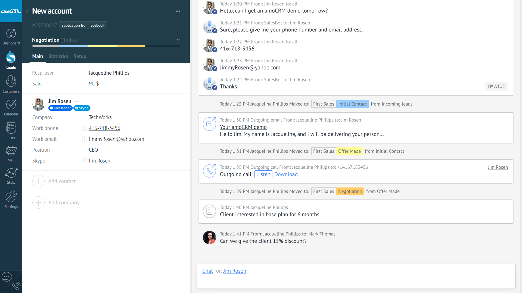
Task: Add another Skype entry with plus icon
Action: tap(84, 161)
